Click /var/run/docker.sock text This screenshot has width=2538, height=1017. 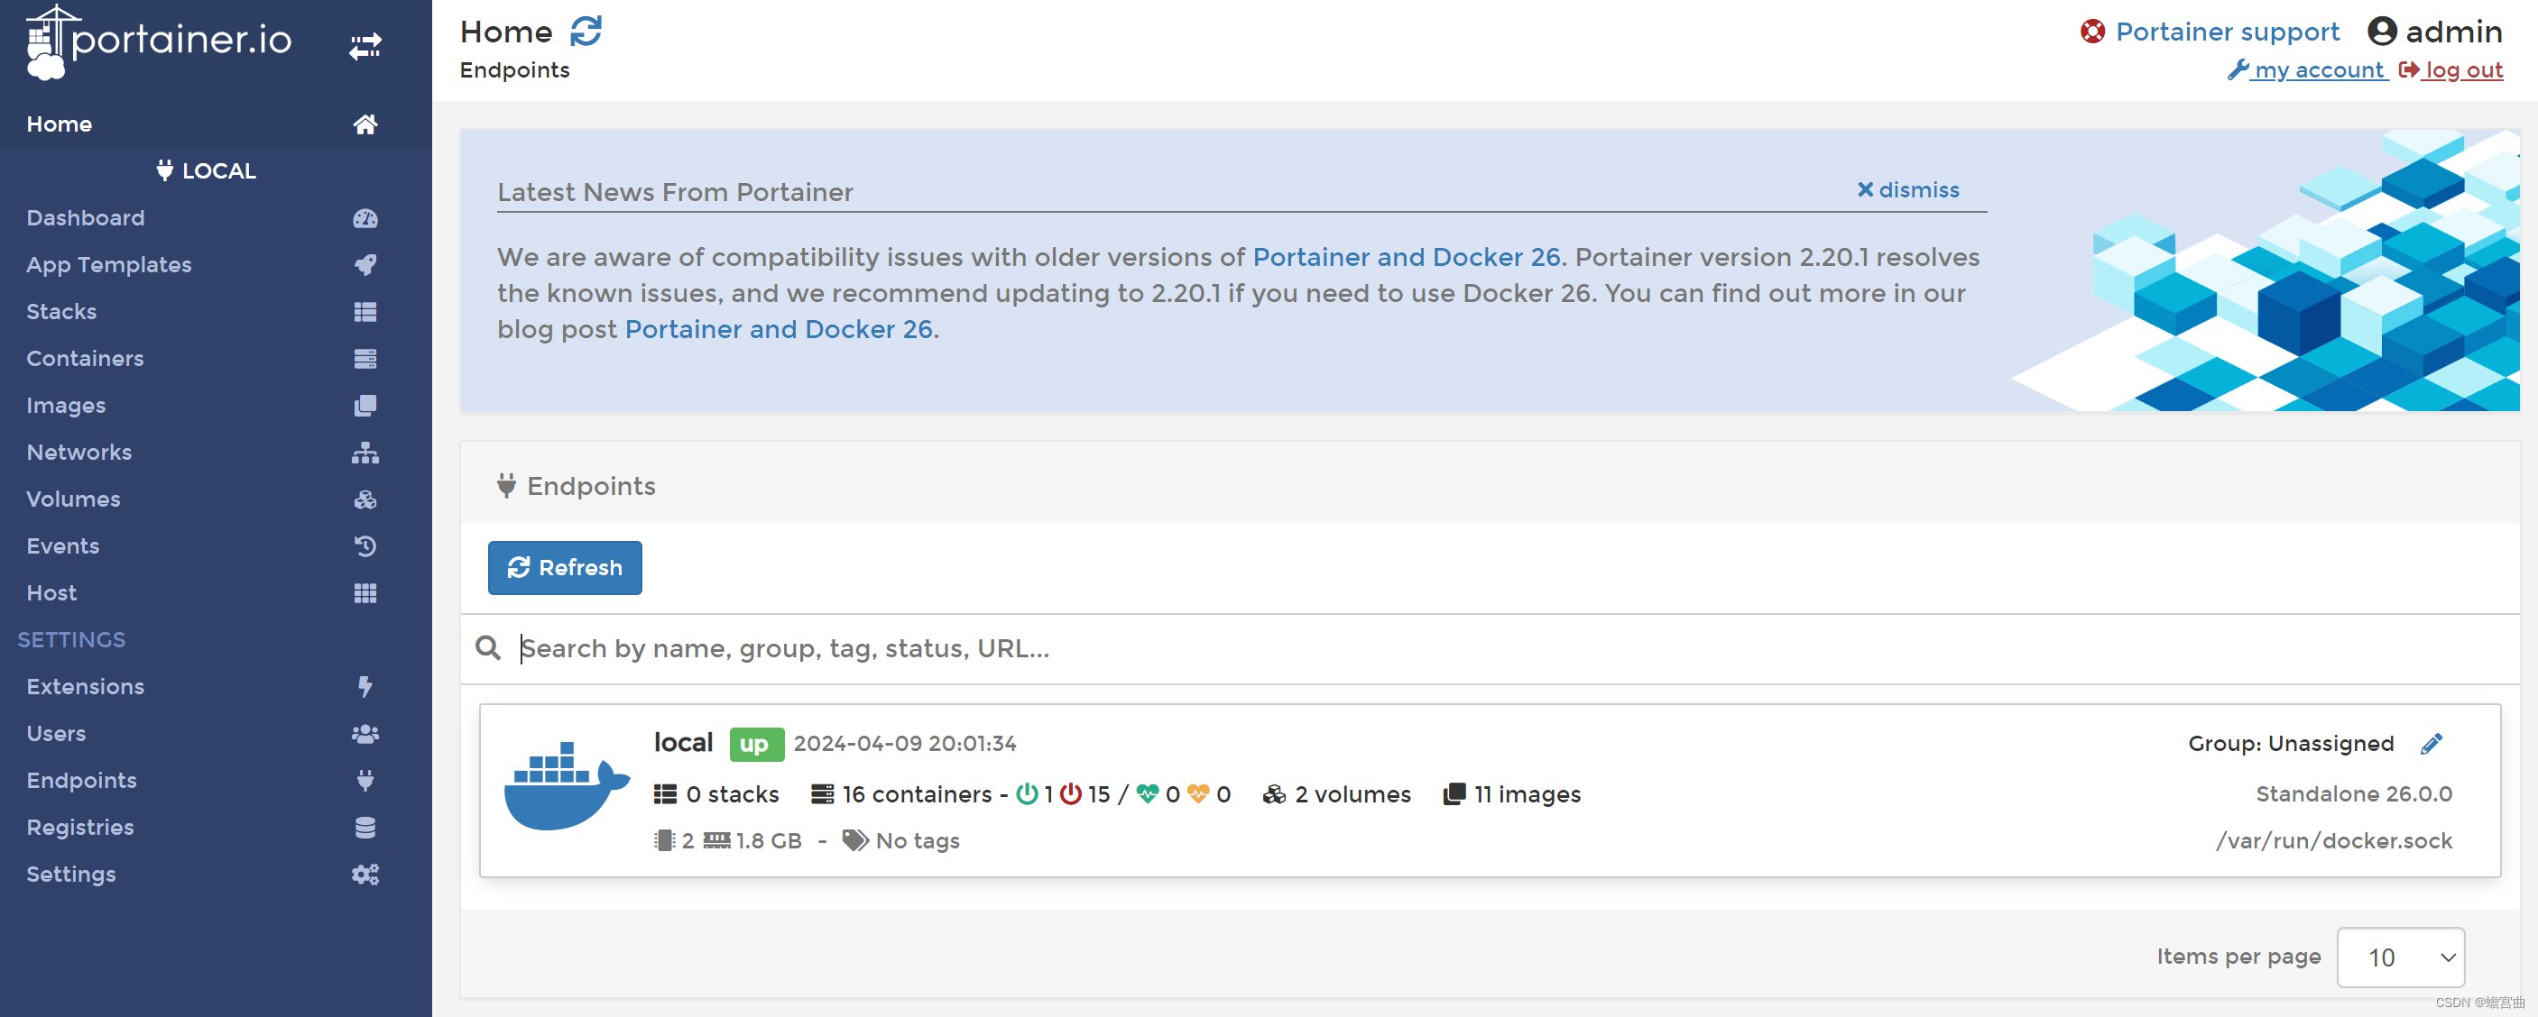click(2334, 841)
